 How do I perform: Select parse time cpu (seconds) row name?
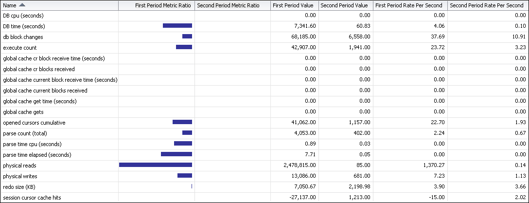(x=32, y=144)
